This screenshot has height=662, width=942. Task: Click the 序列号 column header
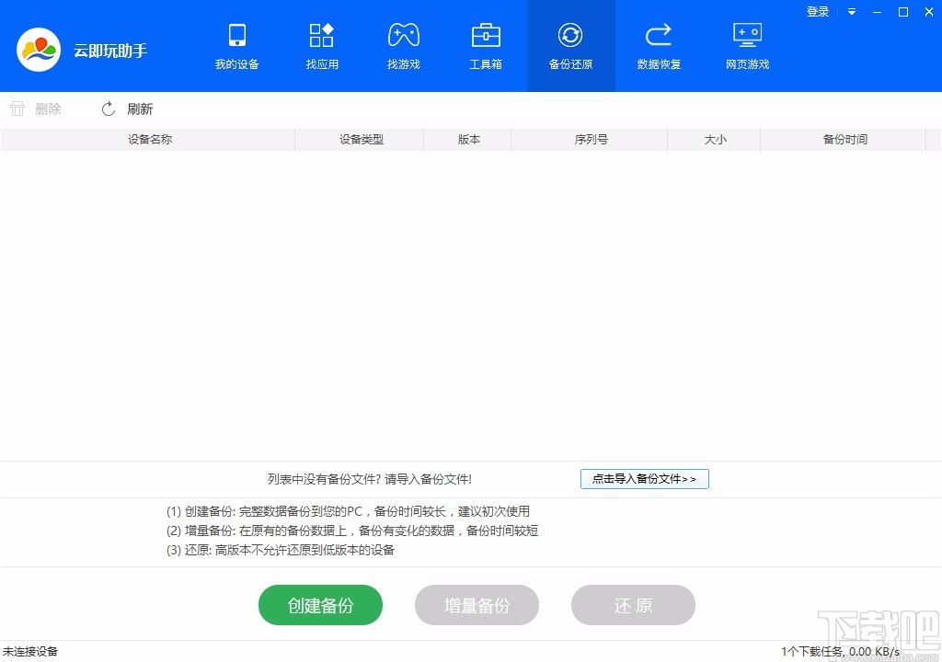coord(590,139)
